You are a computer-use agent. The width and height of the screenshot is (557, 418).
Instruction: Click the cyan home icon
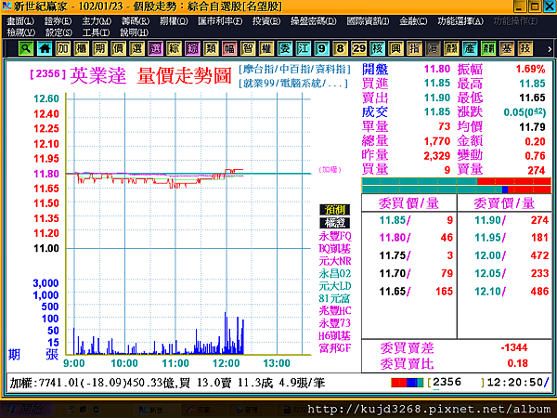pos(45,48)
